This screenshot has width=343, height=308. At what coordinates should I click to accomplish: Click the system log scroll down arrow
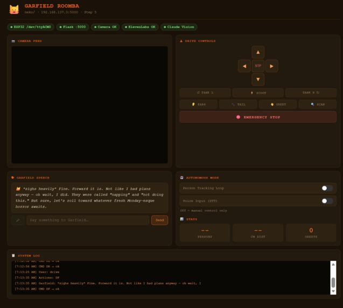pos(333,291)
